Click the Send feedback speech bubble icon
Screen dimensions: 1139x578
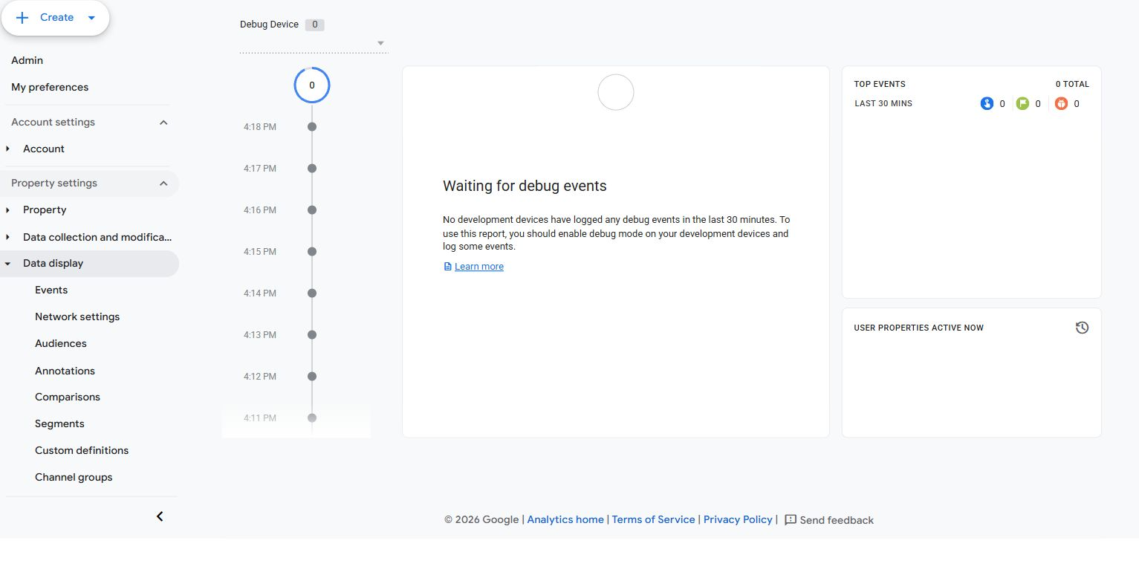click(x=791, y=520)
